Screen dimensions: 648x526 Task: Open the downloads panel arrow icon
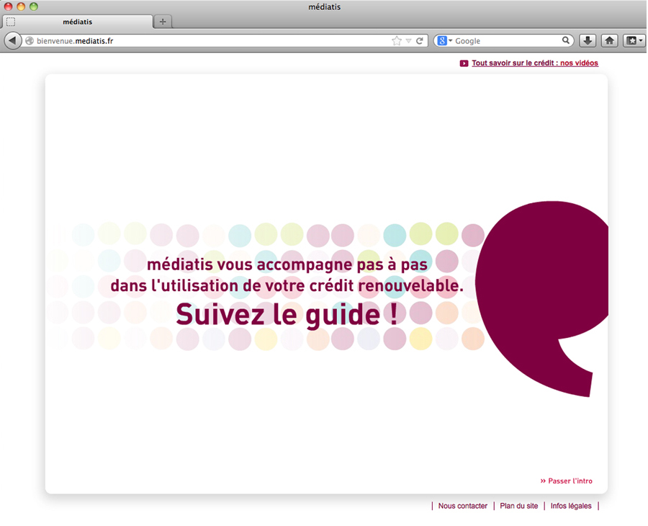pos(588,41)
